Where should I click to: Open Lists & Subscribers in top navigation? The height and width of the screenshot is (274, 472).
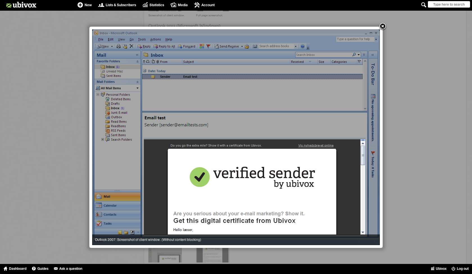click(x=117, y=5)
